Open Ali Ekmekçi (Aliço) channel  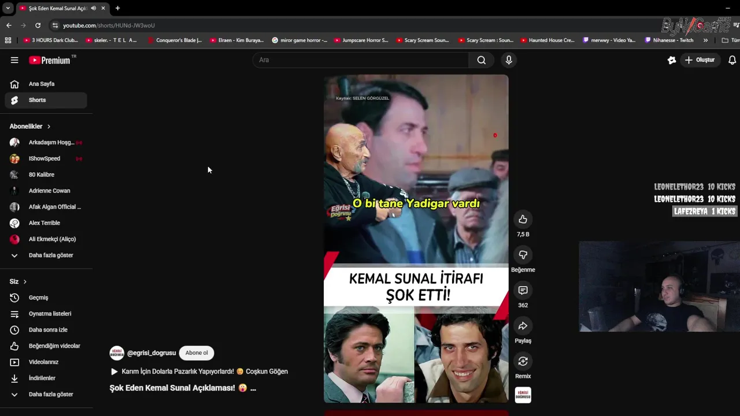[x=46, y=239]
